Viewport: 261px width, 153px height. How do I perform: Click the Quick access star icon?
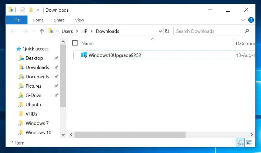[x=19, y=49]
